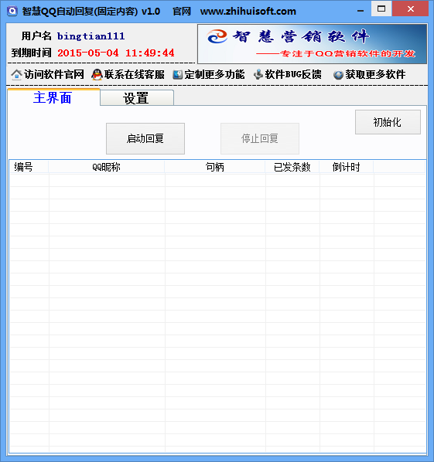Click the 智慧营销软件 banner image
The image size is (434, 462).
pos(312,44)
